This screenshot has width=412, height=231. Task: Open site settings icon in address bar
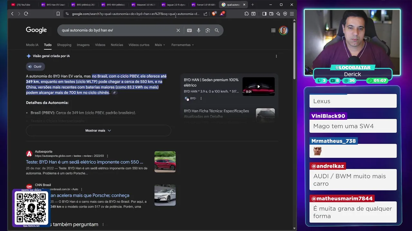(67, 14)
